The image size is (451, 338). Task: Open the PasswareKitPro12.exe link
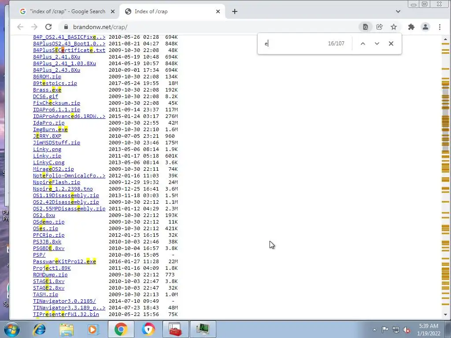[x=64, y=261]
